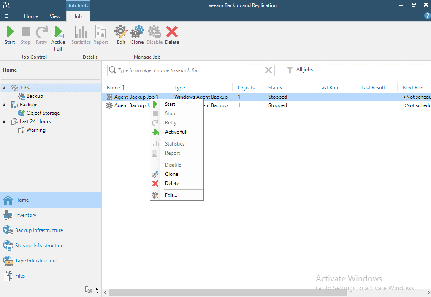Viewport: 431px width, 297px height.
Task: Click the Start job ribbon icon
Action: (10, 35)
